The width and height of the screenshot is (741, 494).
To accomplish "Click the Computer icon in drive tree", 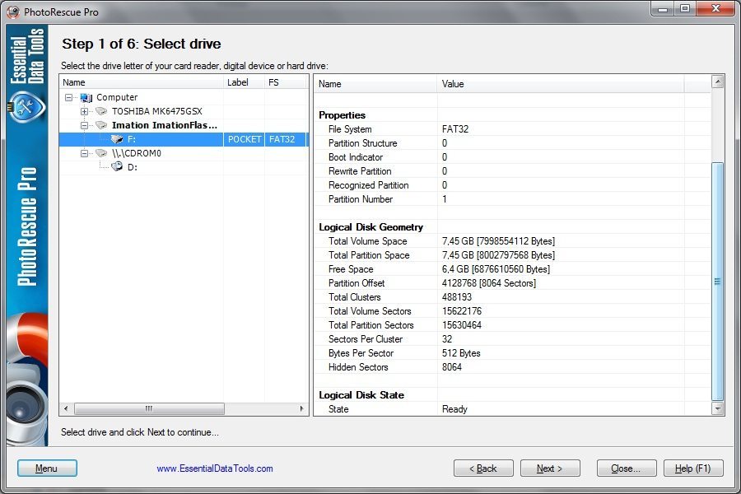I will coord(86,97).
